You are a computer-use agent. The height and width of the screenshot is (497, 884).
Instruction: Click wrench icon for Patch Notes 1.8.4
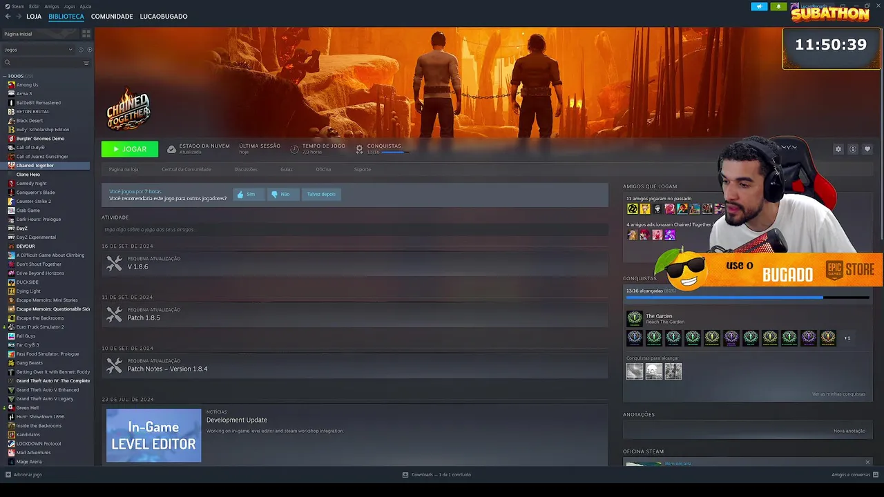pos(115,365)
